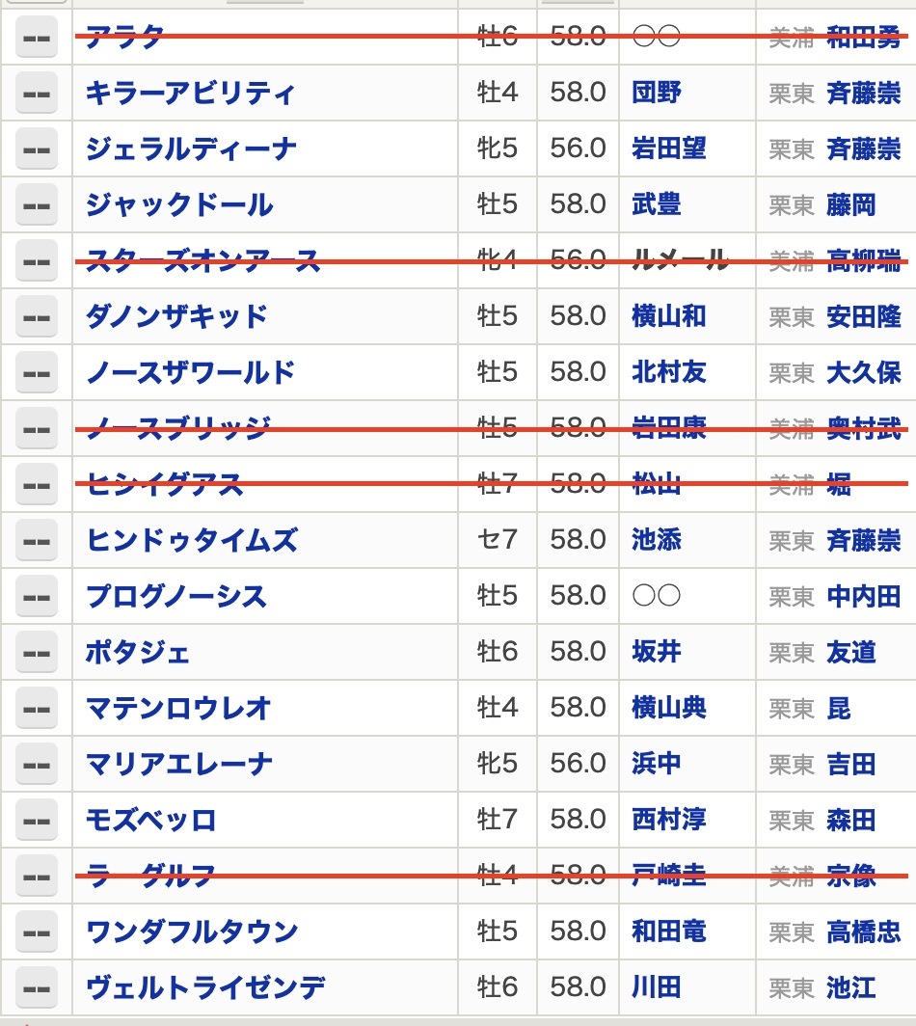View jockey 横山典 profile
Screen dimensions: 916x1026
[669, 708]
